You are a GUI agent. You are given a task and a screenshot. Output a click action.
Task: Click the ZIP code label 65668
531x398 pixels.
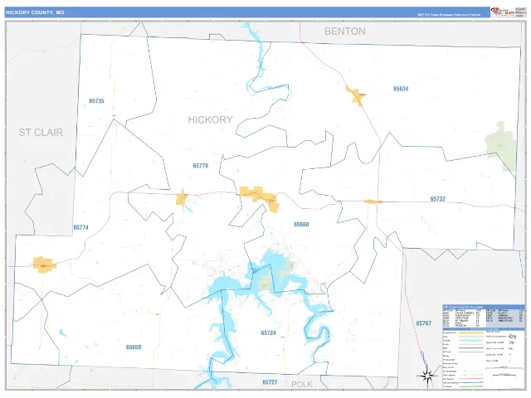coord(301,225)
